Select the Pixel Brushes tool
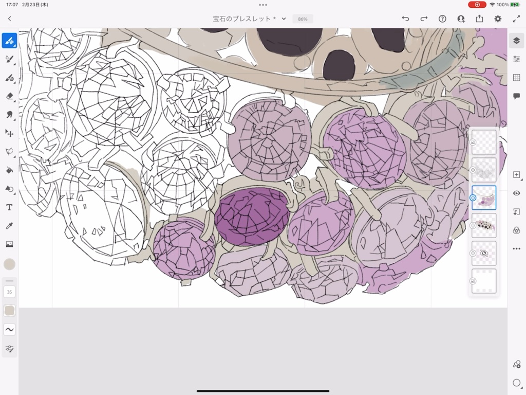 coord(9,41)
